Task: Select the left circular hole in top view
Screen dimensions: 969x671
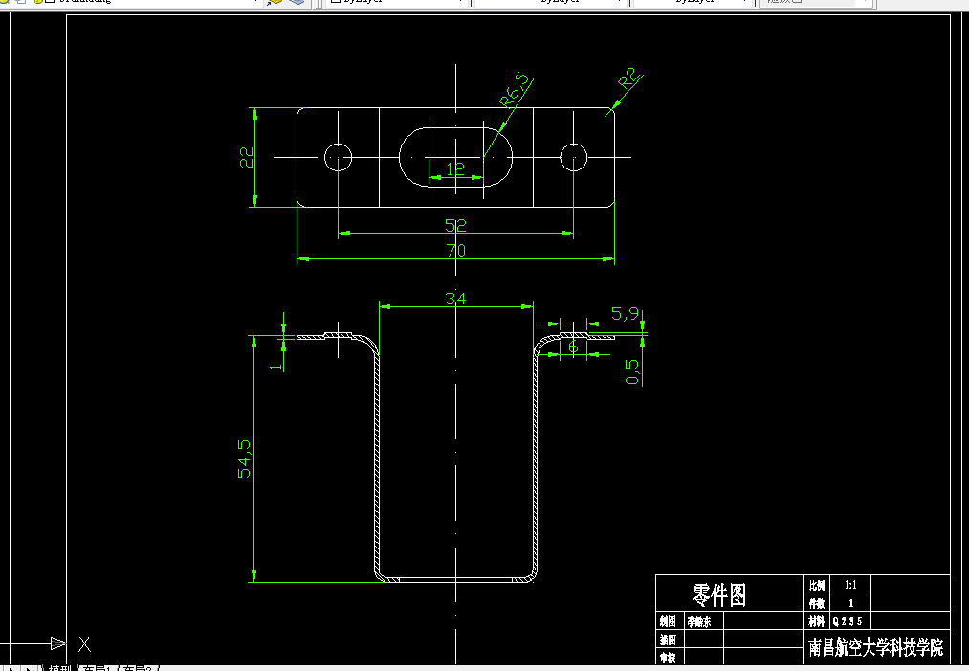Action: point(338,157)
